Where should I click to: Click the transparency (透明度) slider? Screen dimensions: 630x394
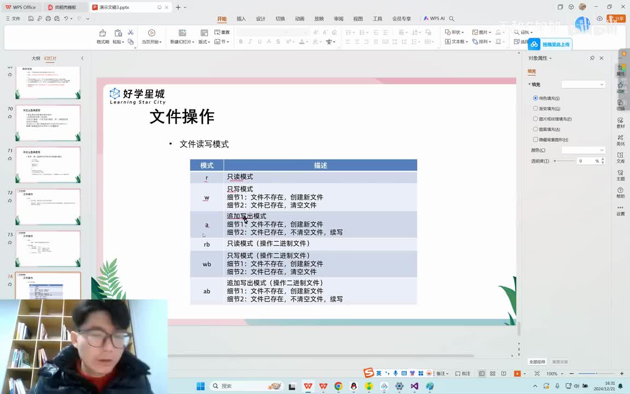(564, 161)
